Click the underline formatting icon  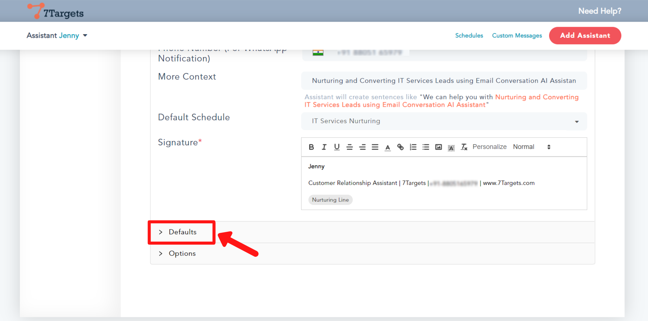click(x=336, y=147)
